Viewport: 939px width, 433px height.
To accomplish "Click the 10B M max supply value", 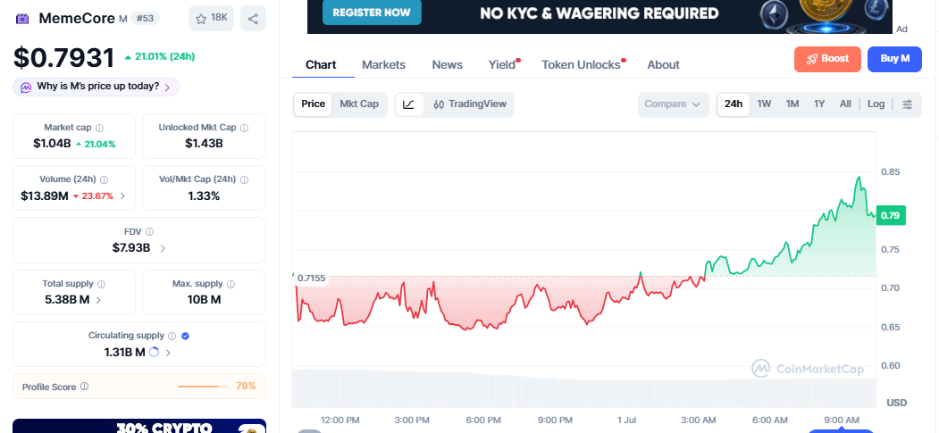I will tap(204, 300).
